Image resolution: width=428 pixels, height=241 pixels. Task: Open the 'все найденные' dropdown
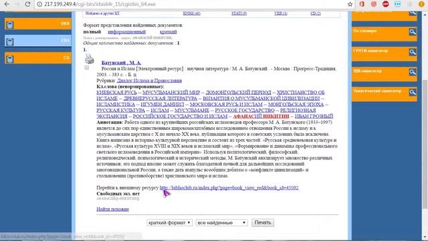pyautogui.click(x=221, y=223)
